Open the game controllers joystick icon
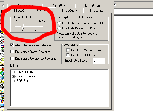The image size is (153, 111). (2, 41)
